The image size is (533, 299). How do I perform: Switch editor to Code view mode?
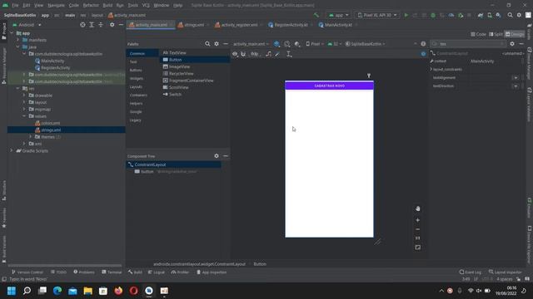pos(478,34)
